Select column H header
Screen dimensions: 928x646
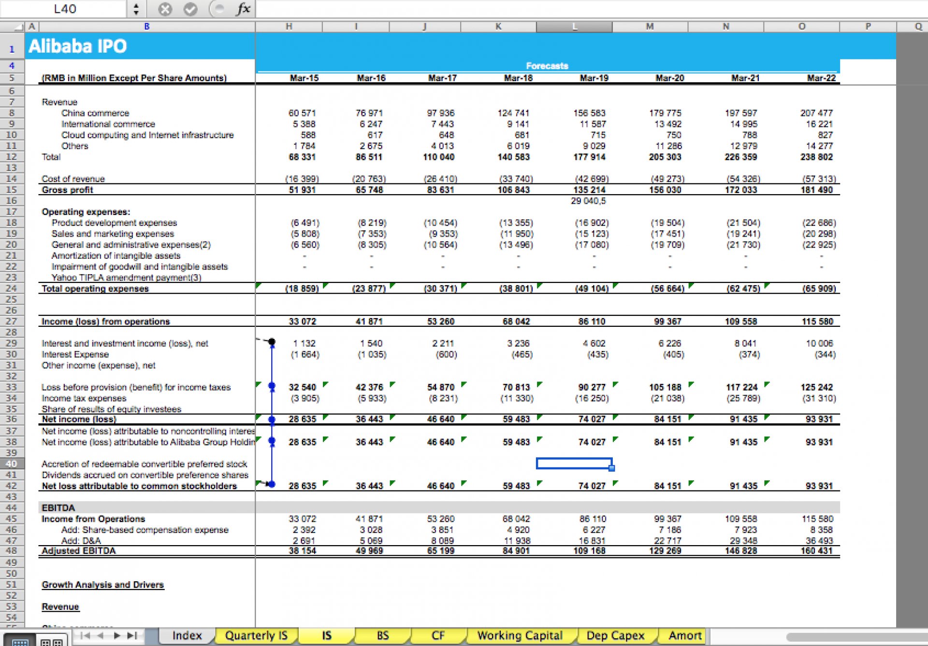[289, 27]
